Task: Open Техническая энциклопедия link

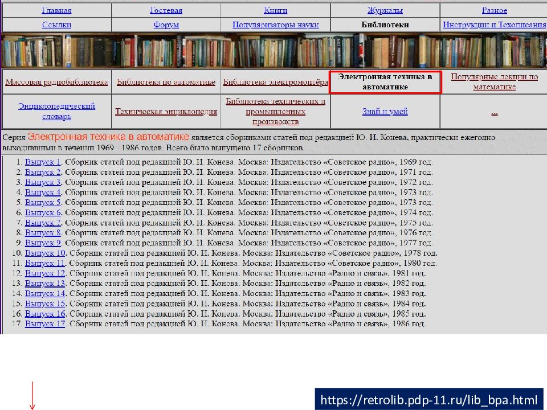Action: 166,112
